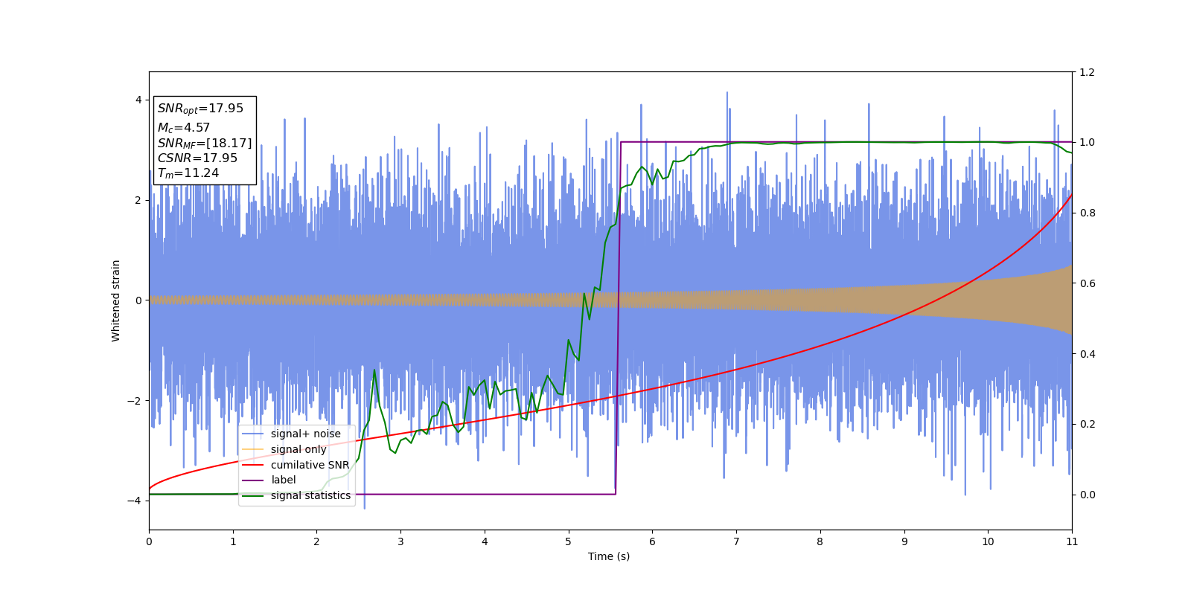Click the right y-axis tick label 0.6

point(1087,283)
